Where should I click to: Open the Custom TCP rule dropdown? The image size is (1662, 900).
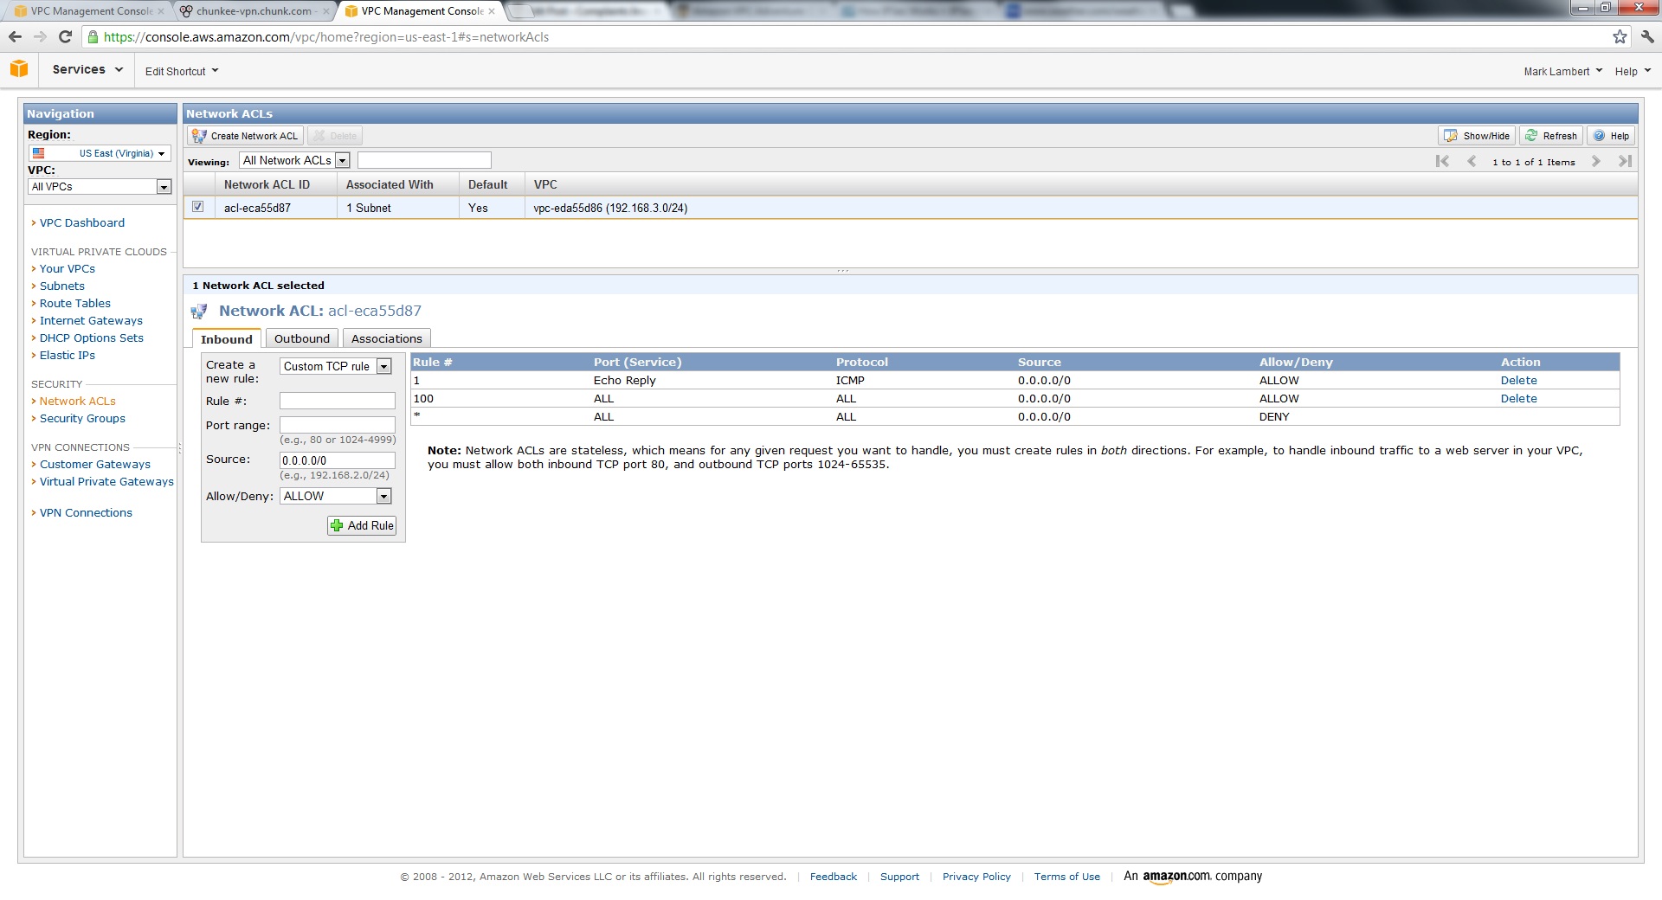coord(383,367)
